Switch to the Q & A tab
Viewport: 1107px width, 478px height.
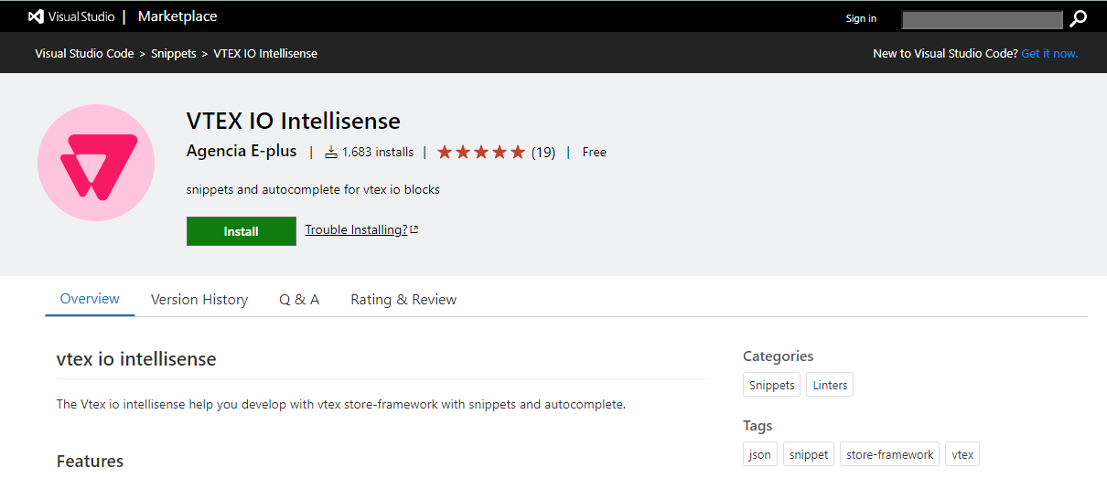pos(299,299)
